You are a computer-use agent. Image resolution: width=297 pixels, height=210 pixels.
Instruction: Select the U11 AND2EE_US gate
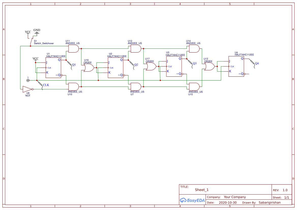click(x=73, y=49)
